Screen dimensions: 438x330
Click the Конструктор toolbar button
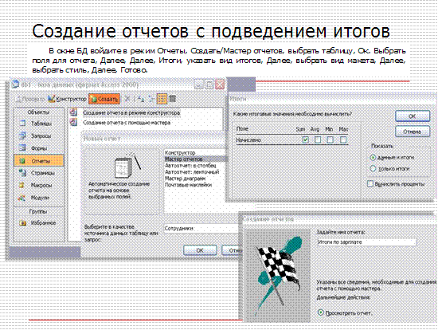(67, 99)
